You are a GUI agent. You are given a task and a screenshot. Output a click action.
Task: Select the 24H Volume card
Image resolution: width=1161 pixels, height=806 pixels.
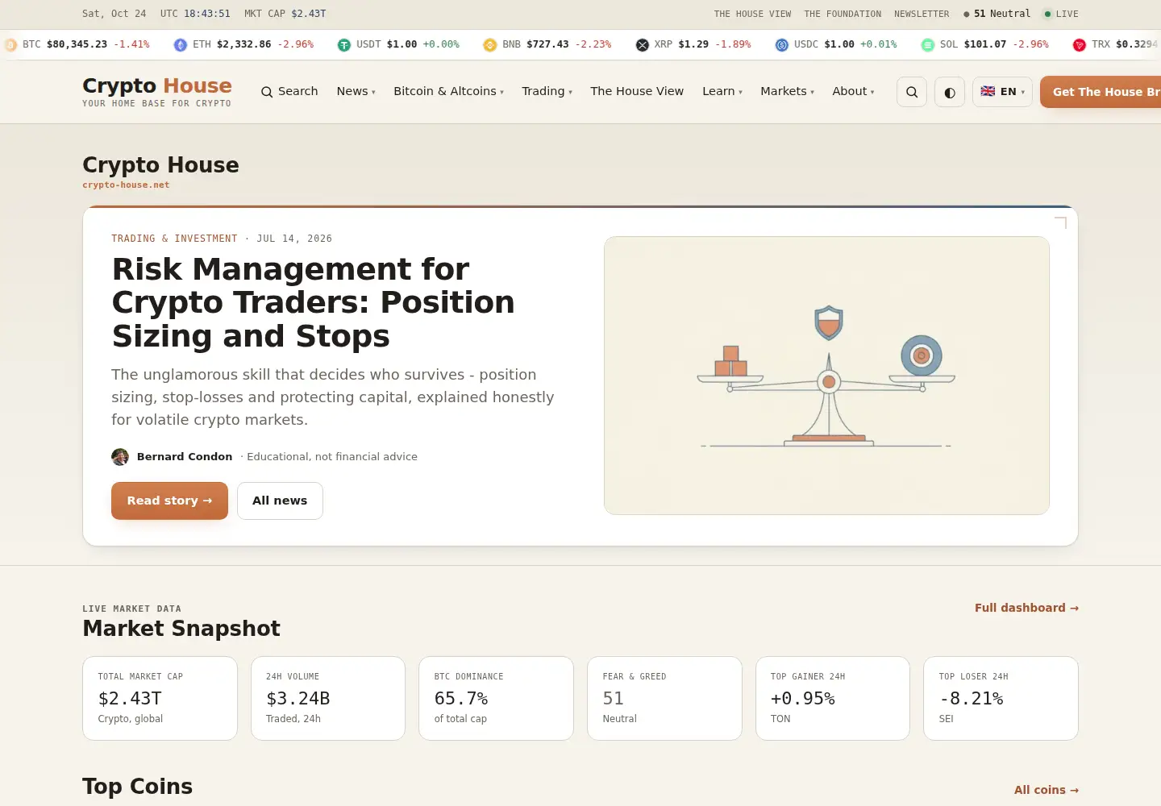(328, 698)
